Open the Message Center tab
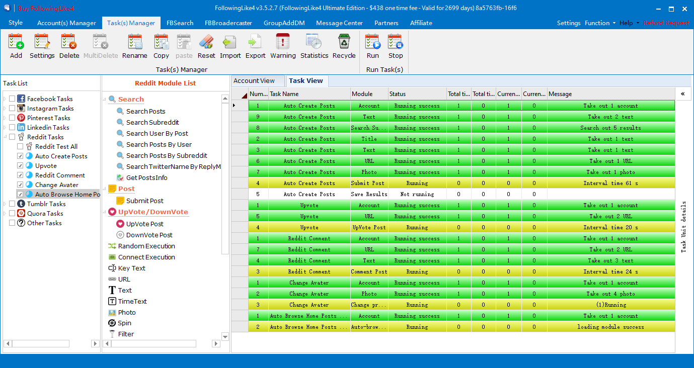 point(339,23)
